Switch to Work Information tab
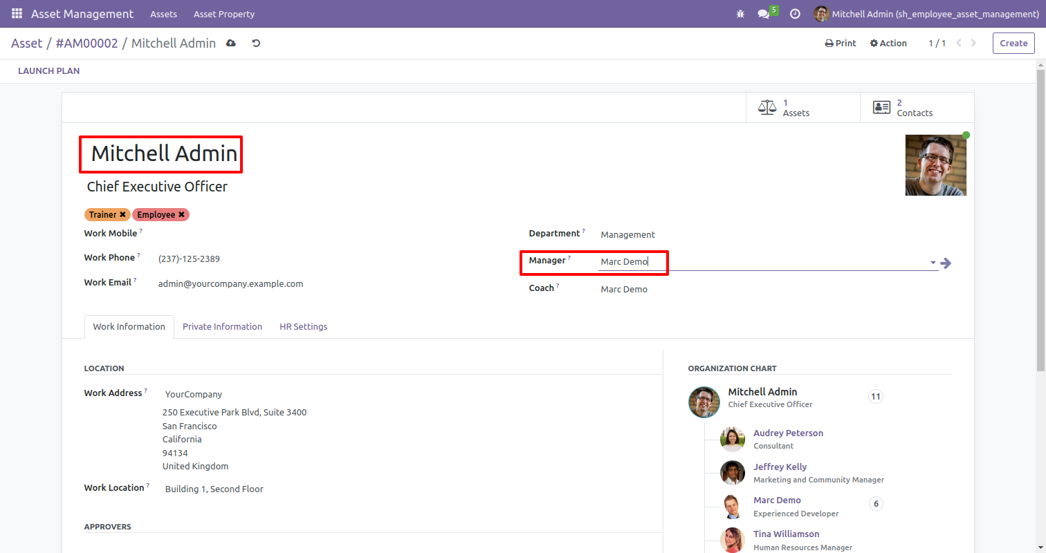1046x553 pixels. coord(129,327)
